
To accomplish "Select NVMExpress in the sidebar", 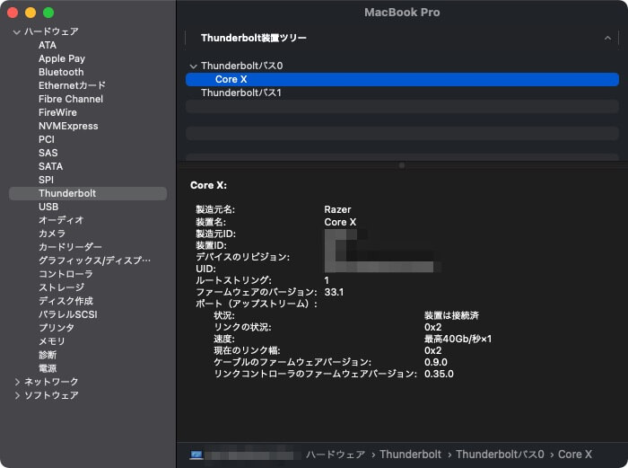I will [x=68, y=126].
